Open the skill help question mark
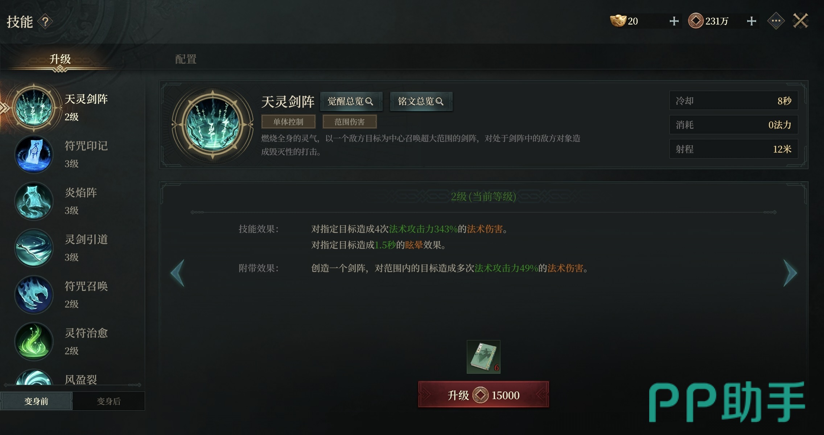 click(x=45, y=22)
